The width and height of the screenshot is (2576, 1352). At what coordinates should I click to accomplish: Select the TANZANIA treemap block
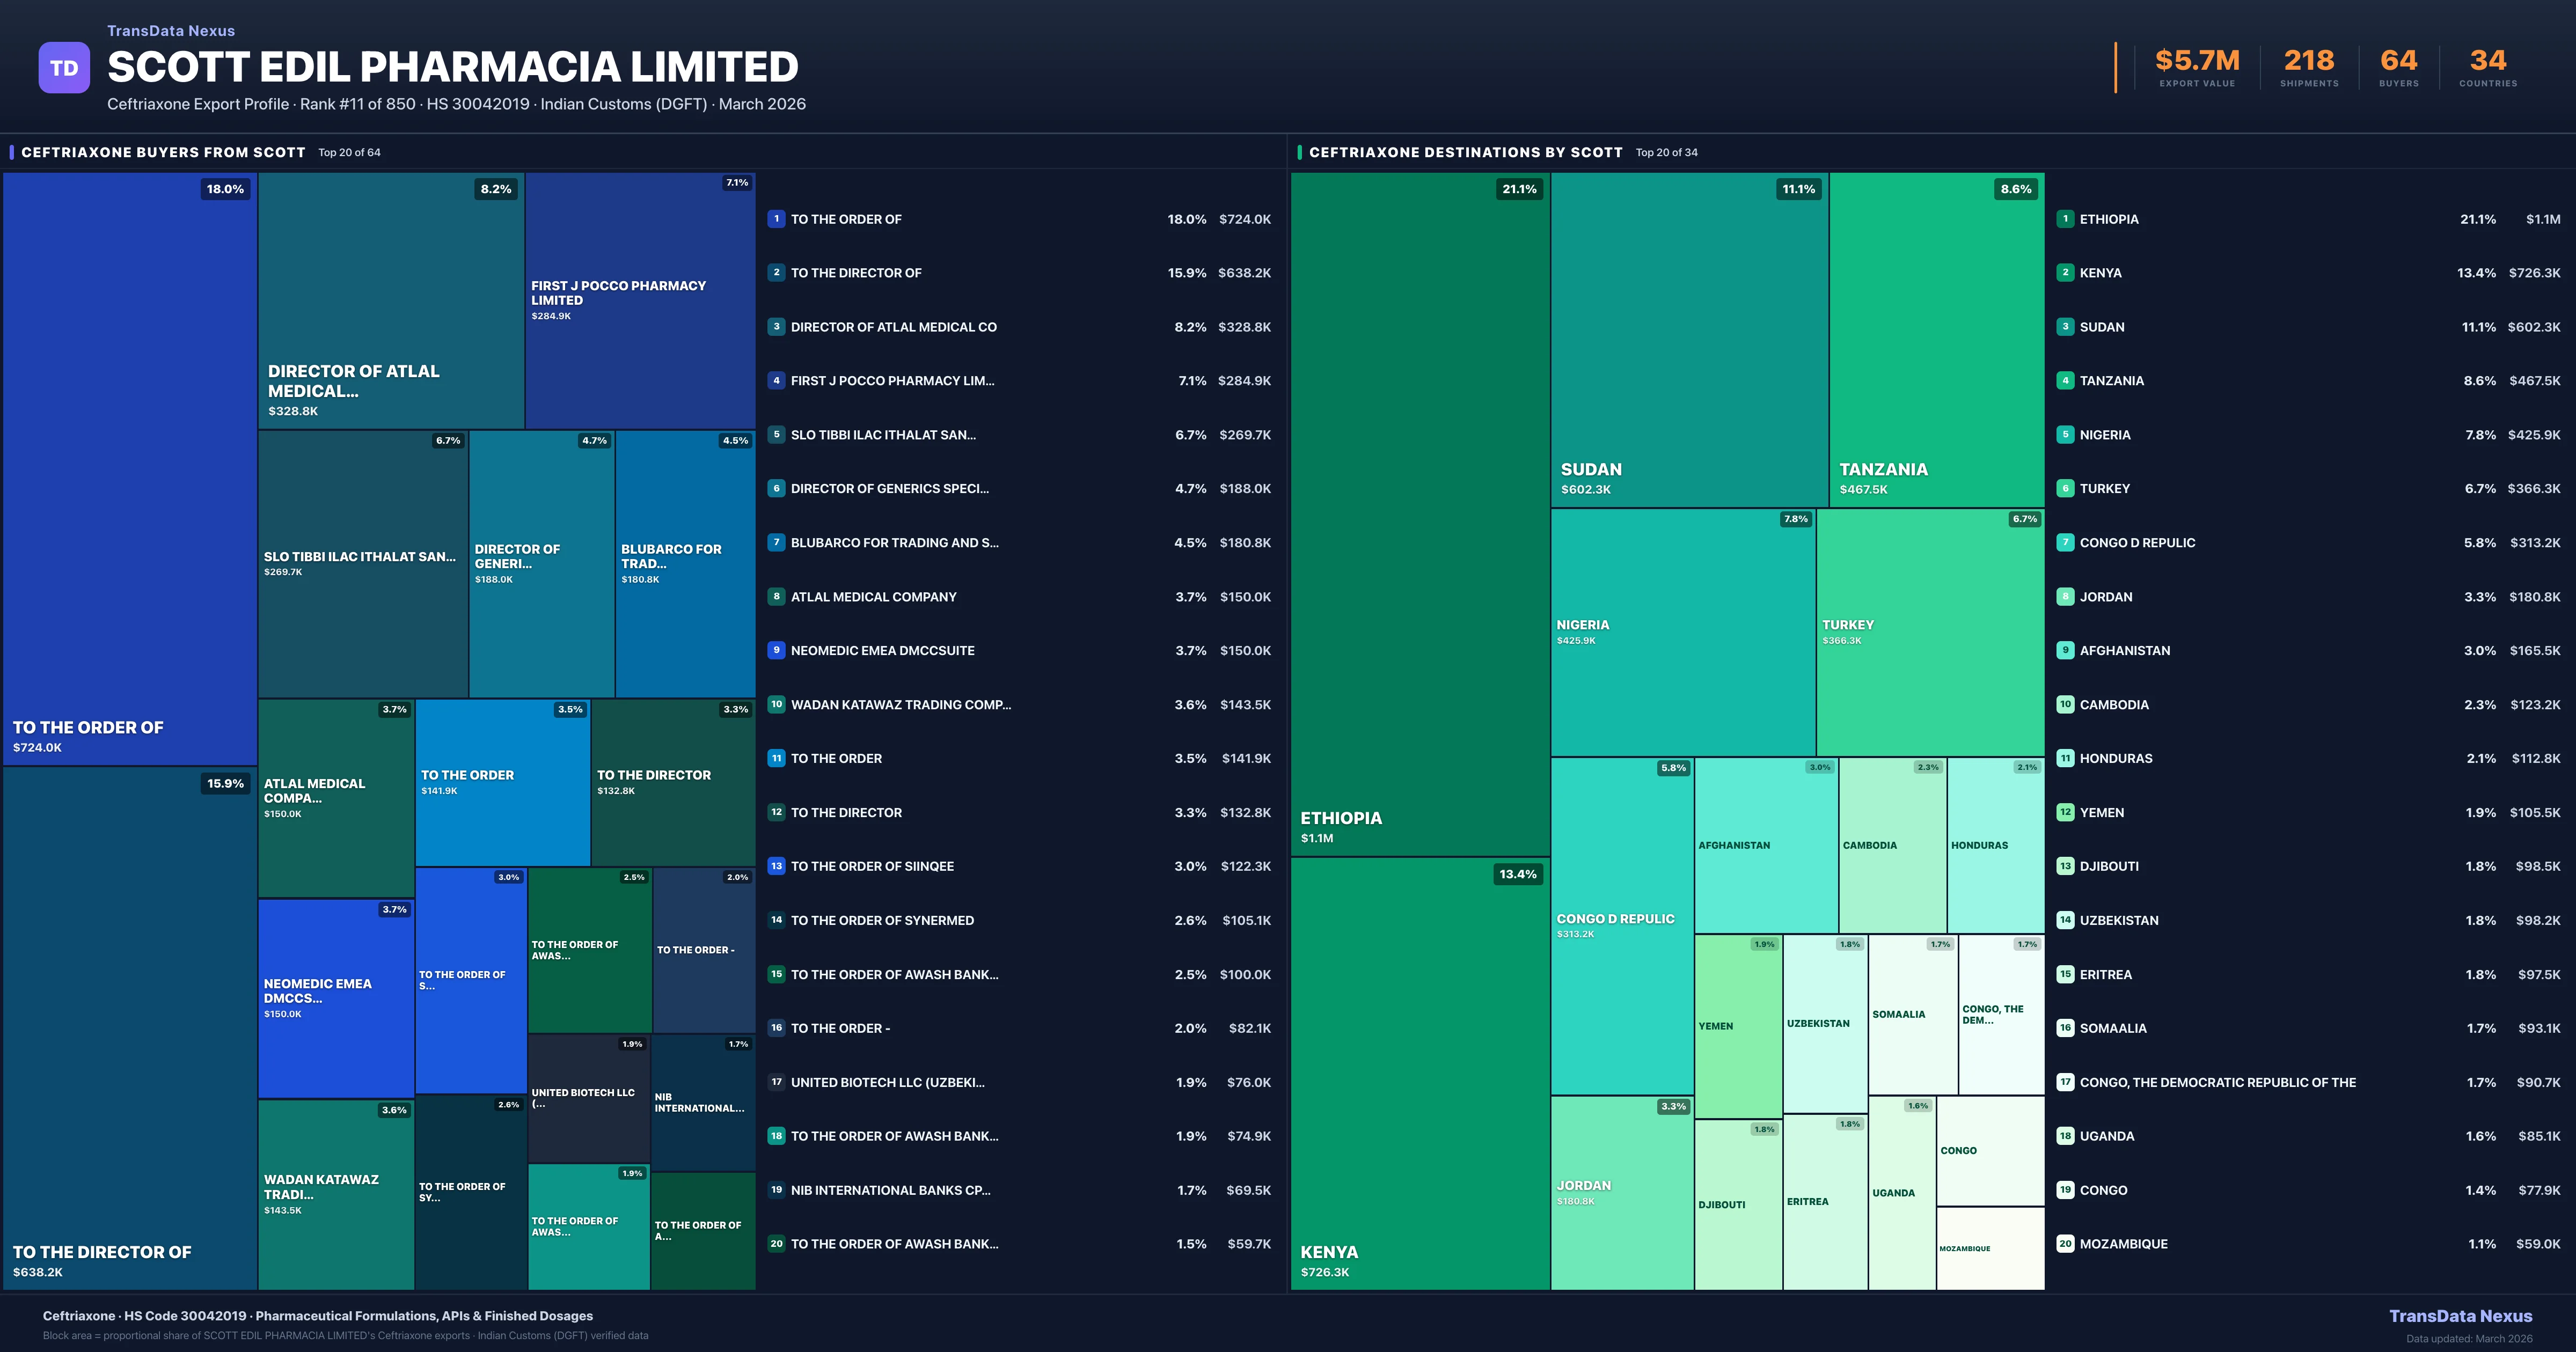[x=1936, y=340]
